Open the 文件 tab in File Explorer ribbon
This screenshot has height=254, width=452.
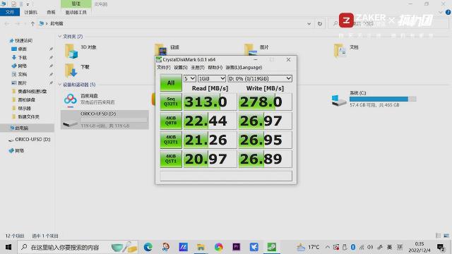coord(10,12)
